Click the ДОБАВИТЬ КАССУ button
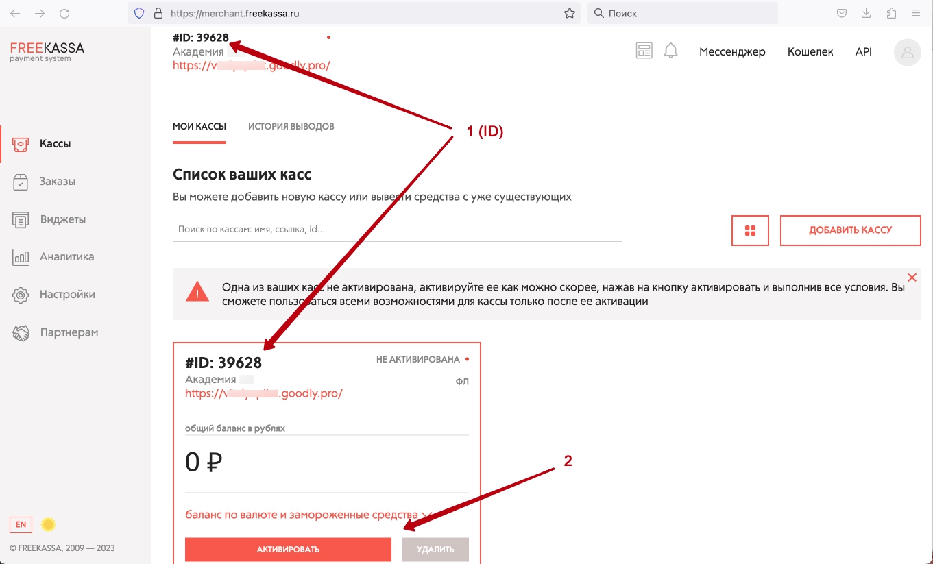Image resolution: width=933 pixels, height=564 pixels. [x=851, y=230]
